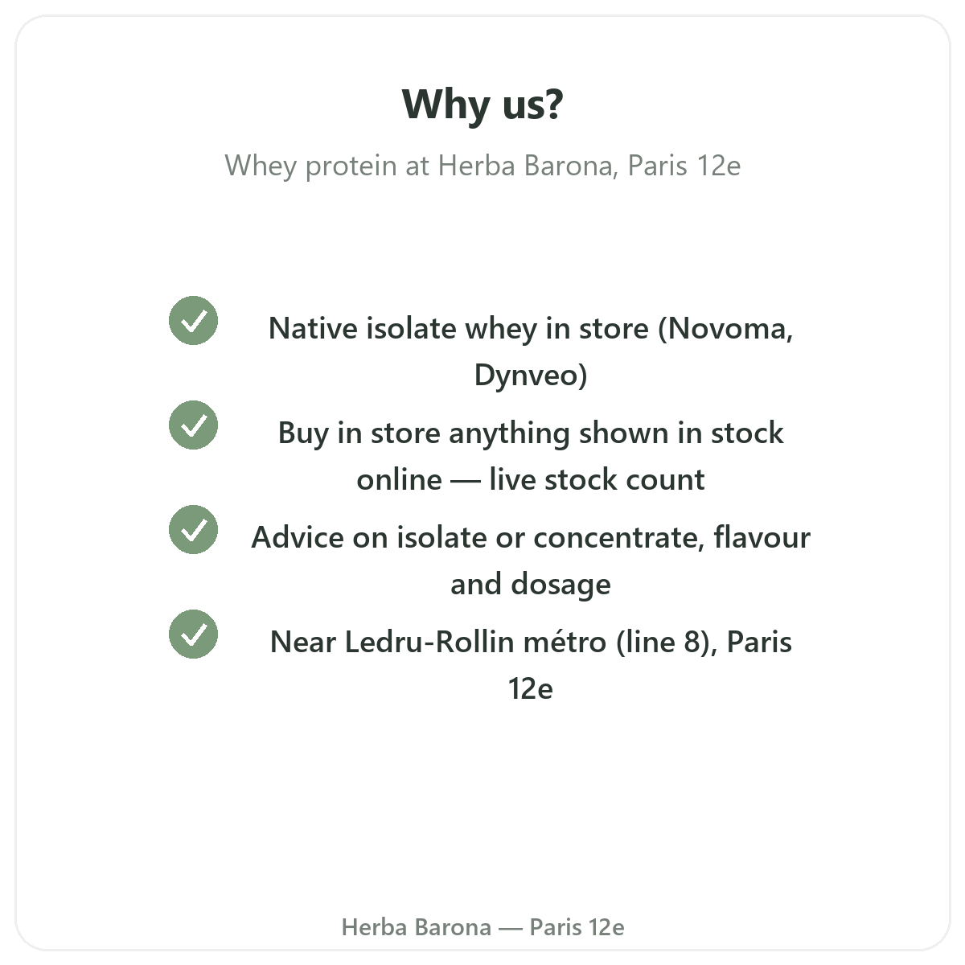Image resolution: width=965 pixels, height=965 pixels.
Task: Click 'Paris 12e' in the subtitle
Action: 684,166
